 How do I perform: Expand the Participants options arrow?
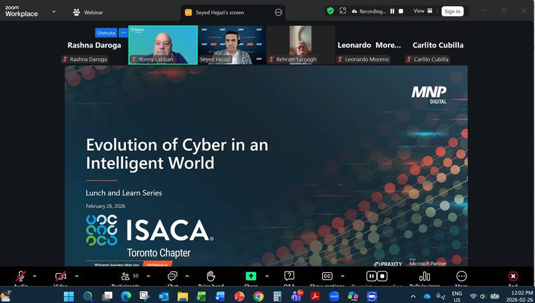pyautogui.click(x=148, y=276)
